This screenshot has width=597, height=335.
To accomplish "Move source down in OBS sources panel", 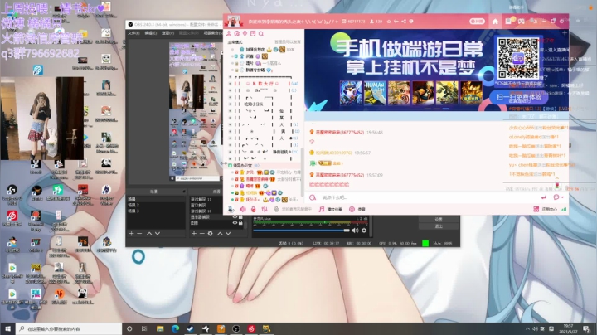I will click(228, 233).
